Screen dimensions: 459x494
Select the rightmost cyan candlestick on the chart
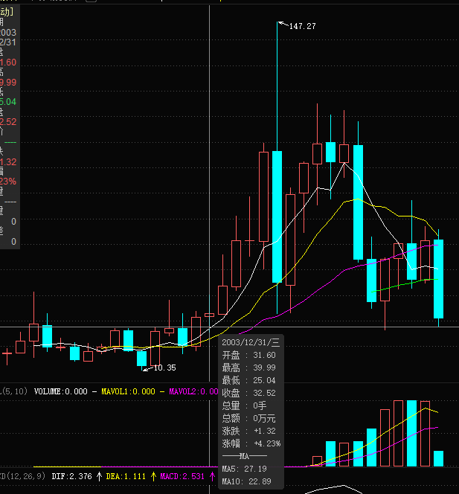pyautogui.click(x=439, y=278)
